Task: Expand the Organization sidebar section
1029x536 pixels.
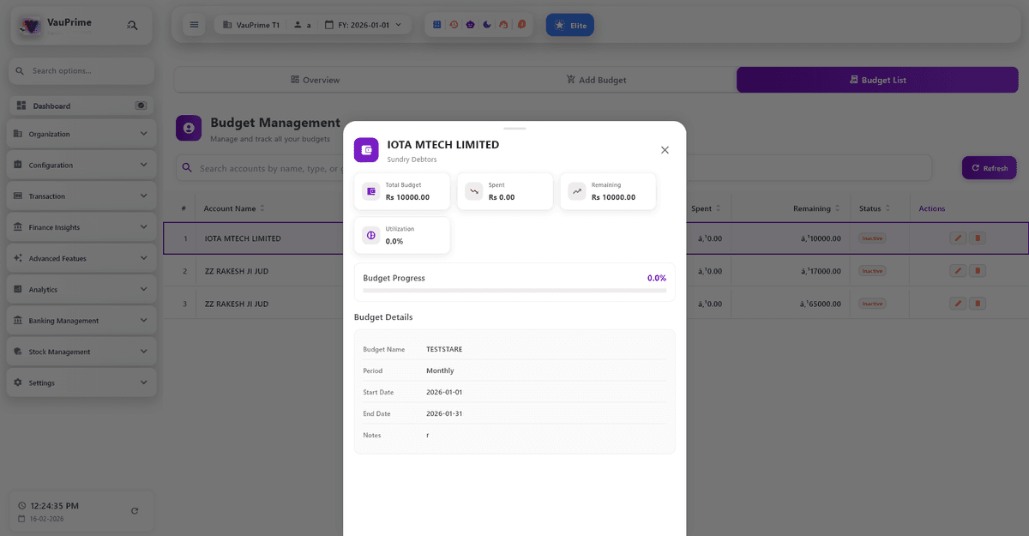Action: [81, 135]
